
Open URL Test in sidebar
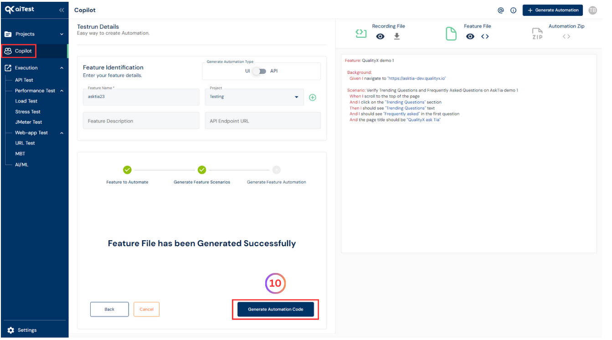25,143
